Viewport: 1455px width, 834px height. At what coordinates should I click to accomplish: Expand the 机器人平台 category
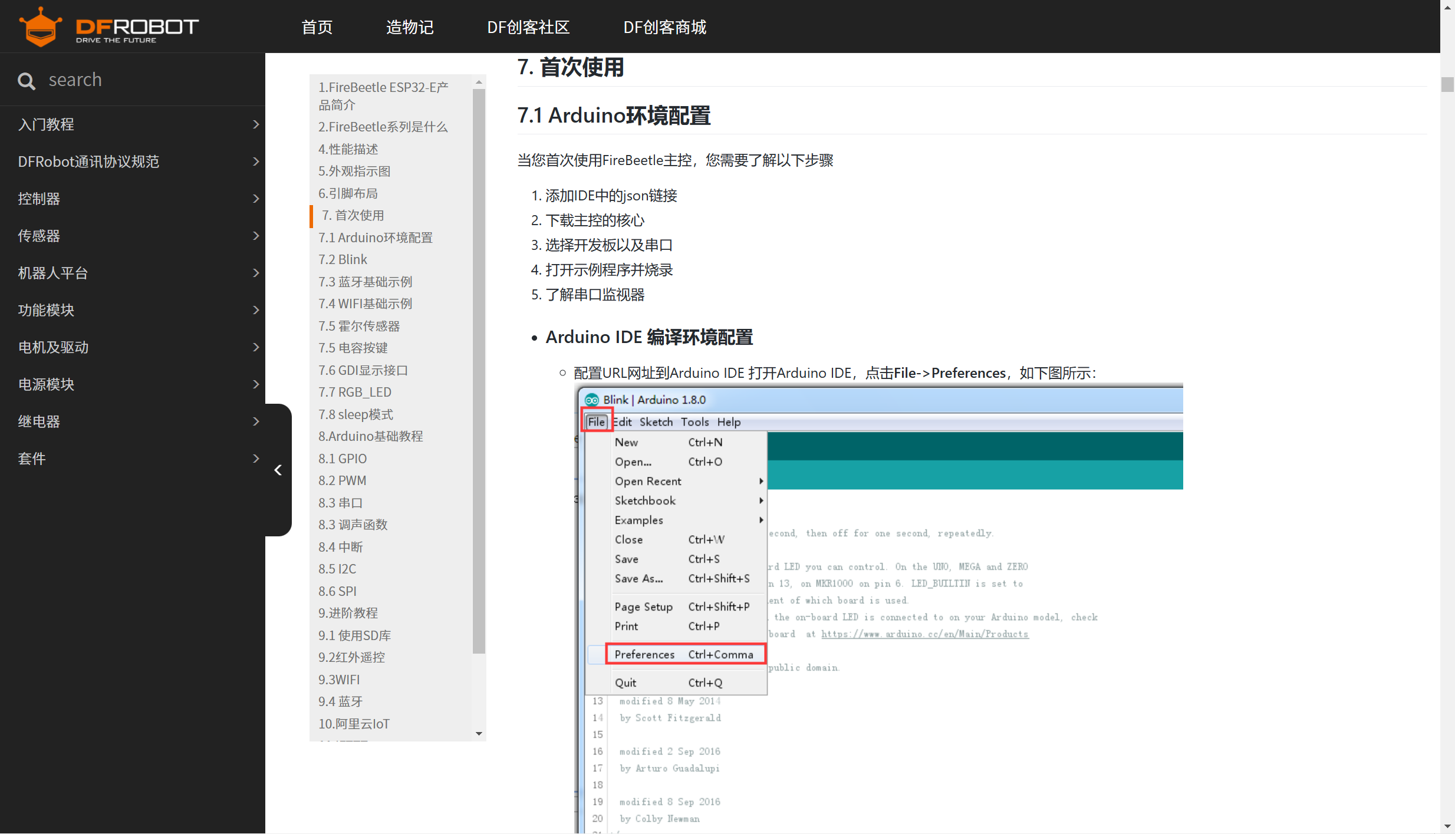pyautogui.click(x=133, y=273)
